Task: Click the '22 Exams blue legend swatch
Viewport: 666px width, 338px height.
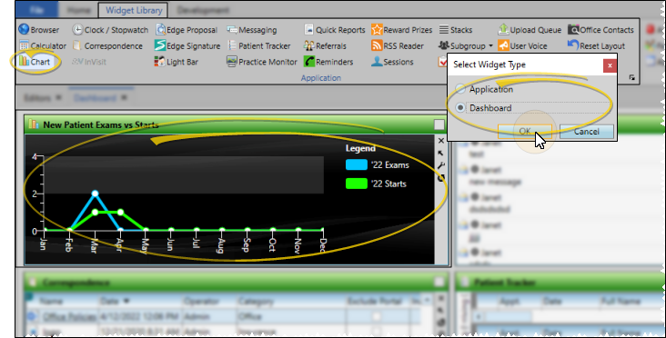Action: [x=357, y=165]
